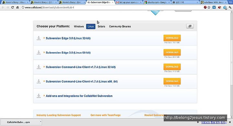233x126 pixels.
Task: Open Industry Leading Subversion Support link
Action: pyautogui.click(x=59, y=115)
